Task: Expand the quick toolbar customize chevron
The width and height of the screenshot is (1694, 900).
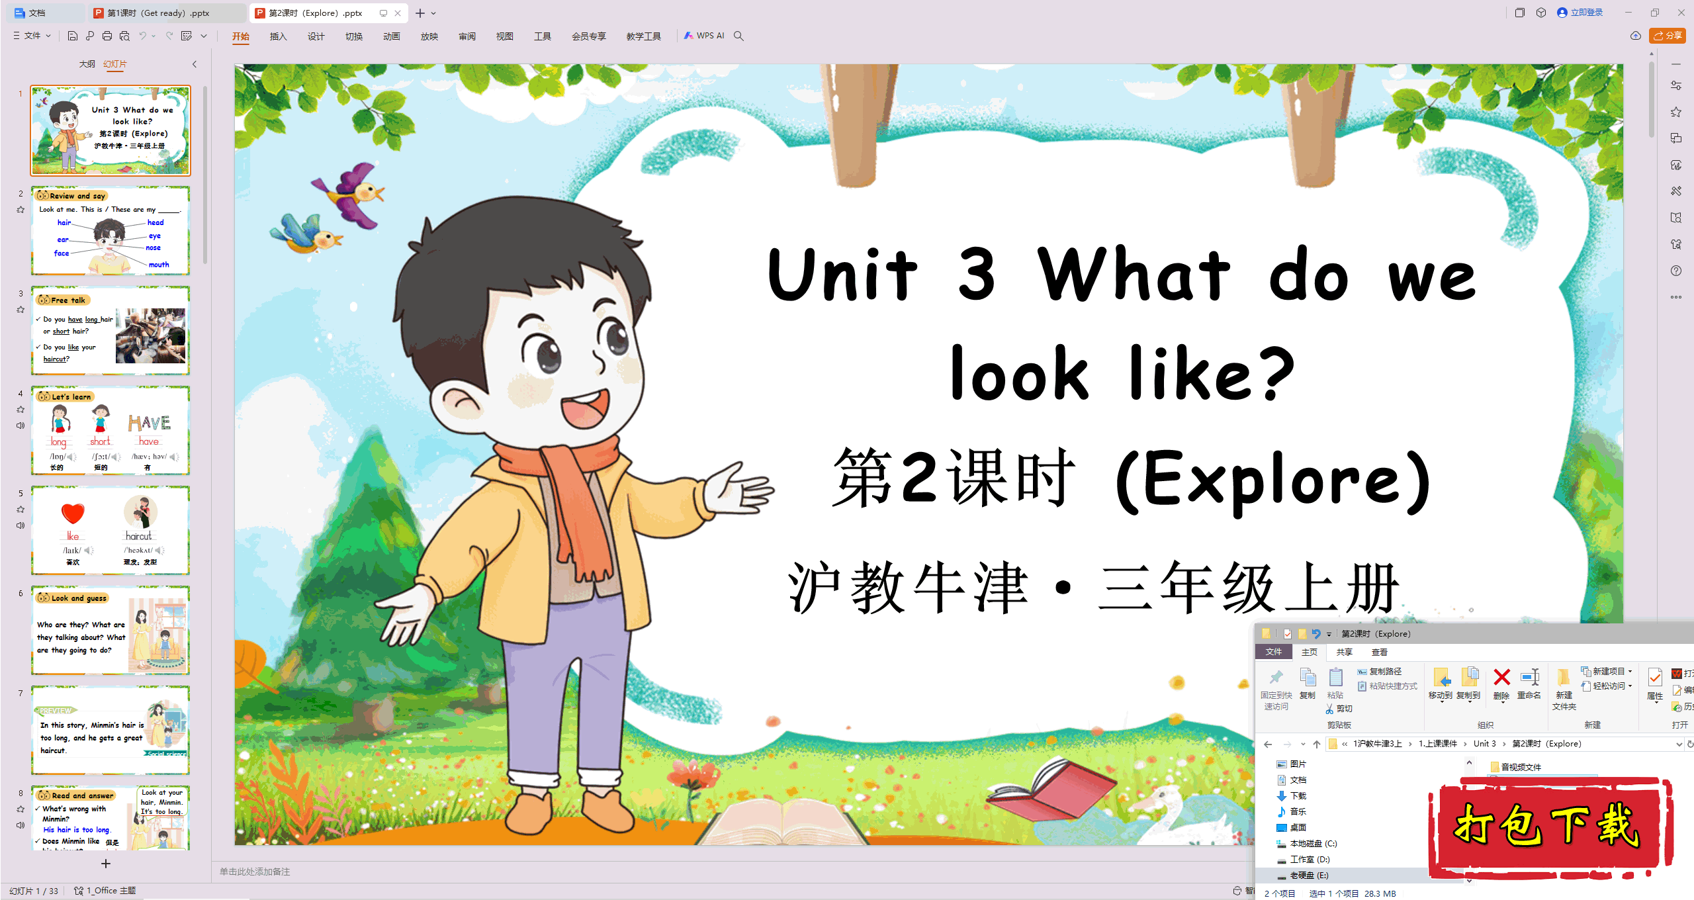Action: click(204, 36)
